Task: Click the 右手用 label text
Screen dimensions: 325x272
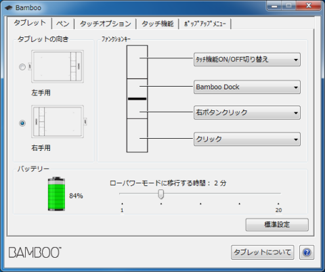Action: (x=41, y=148)
